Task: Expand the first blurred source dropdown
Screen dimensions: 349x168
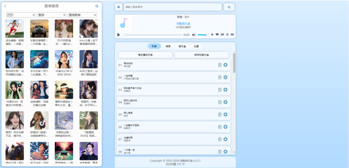Action: click(21, 15)
